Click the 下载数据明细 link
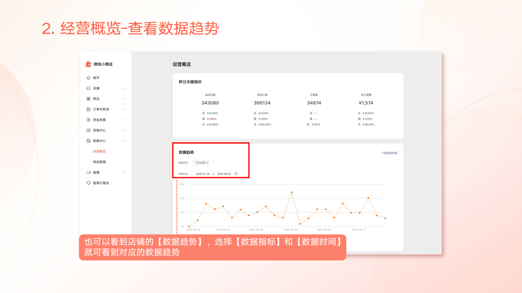 point(389,153)
